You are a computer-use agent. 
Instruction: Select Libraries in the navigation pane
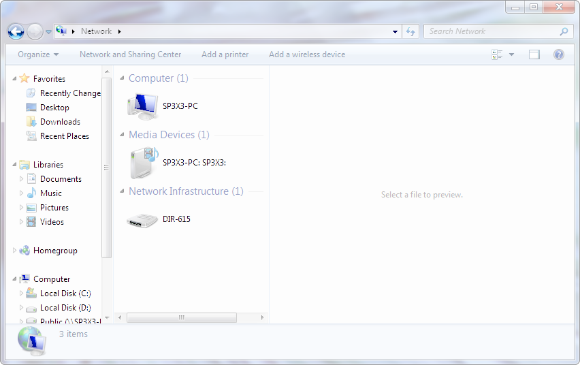tap(48, 165)
